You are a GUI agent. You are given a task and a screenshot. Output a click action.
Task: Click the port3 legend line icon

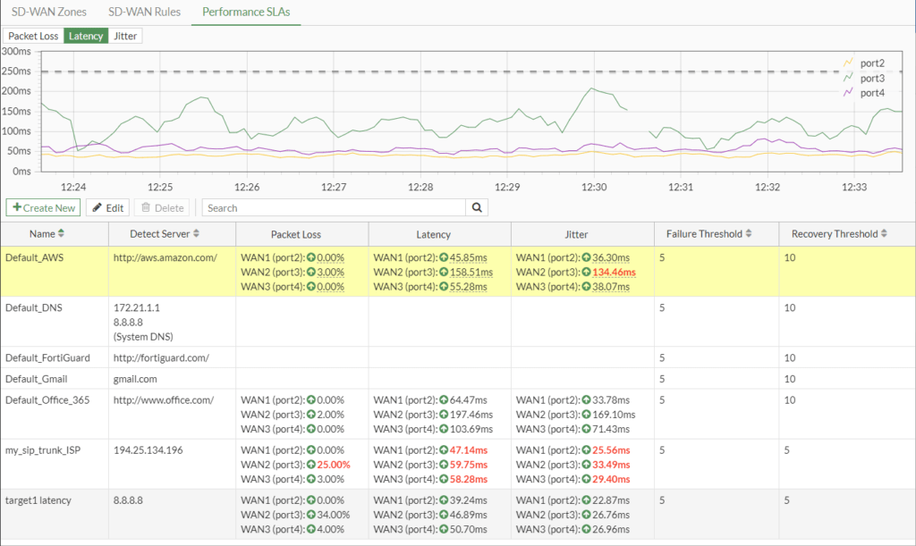pos(848,78)
